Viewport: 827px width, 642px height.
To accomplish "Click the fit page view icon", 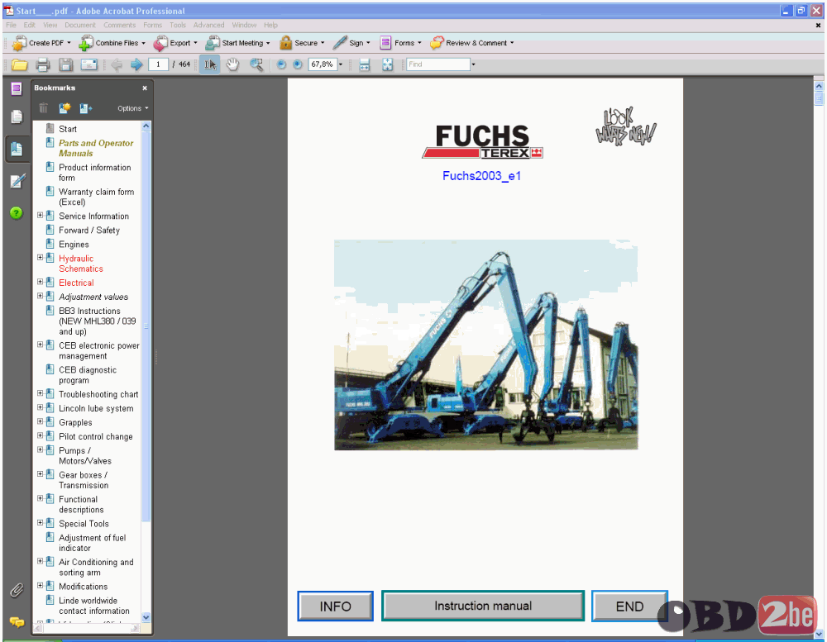I will pyautogui.click(x=388, y=64).
